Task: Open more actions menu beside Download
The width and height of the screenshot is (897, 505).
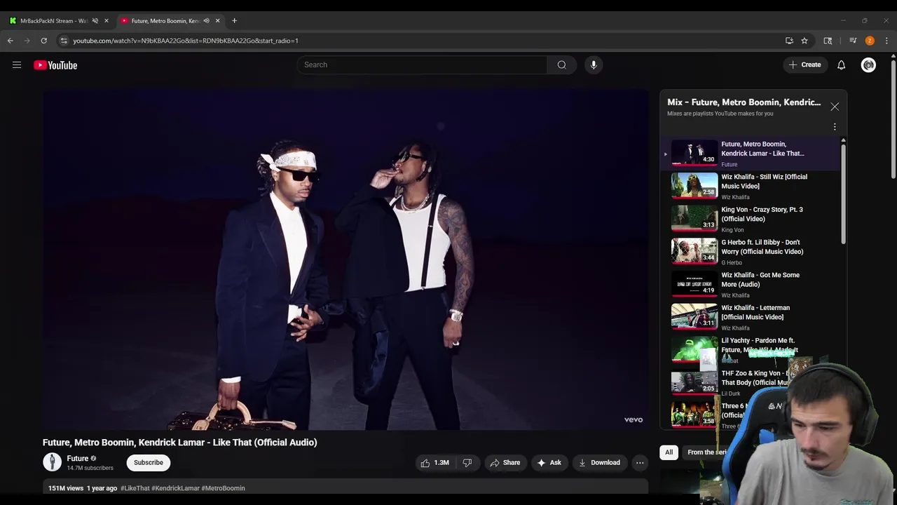Action: click(640, 463)
